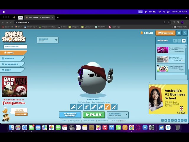Click the egg character preview

93,78
